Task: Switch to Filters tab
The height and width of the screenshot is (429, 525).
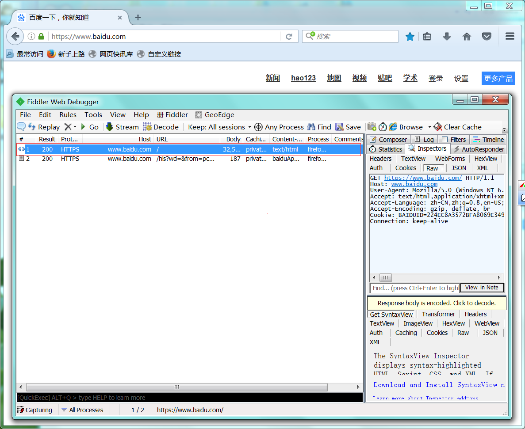Action: click(454, 140)
